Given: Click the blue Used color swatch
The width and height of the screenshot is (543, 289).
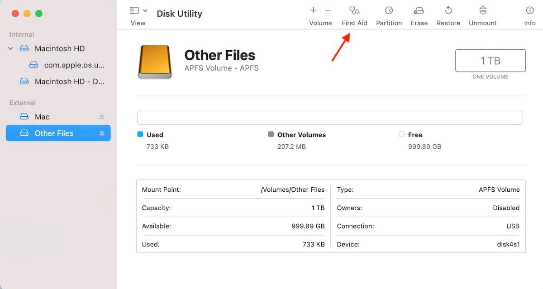Looking at the screenshot, I should 140,134.
